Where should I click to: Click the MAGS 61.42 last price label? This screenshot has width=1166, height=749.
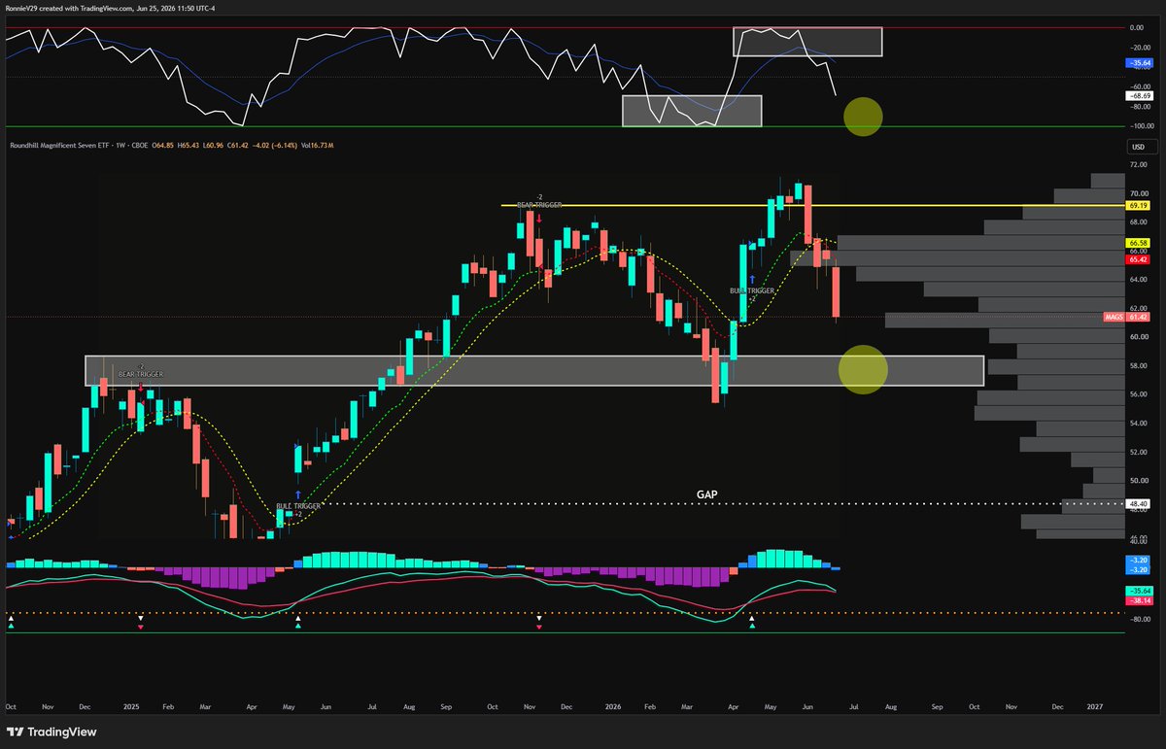pyautogui.click(x=1127, y=318)
